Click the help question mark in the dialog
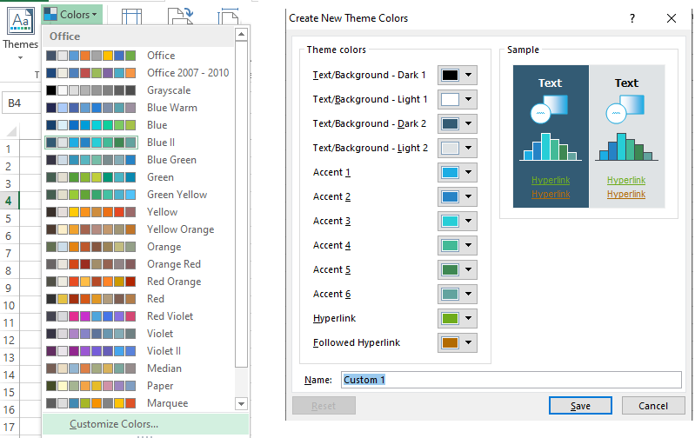The image size is (695, 438). coord(631,17)
